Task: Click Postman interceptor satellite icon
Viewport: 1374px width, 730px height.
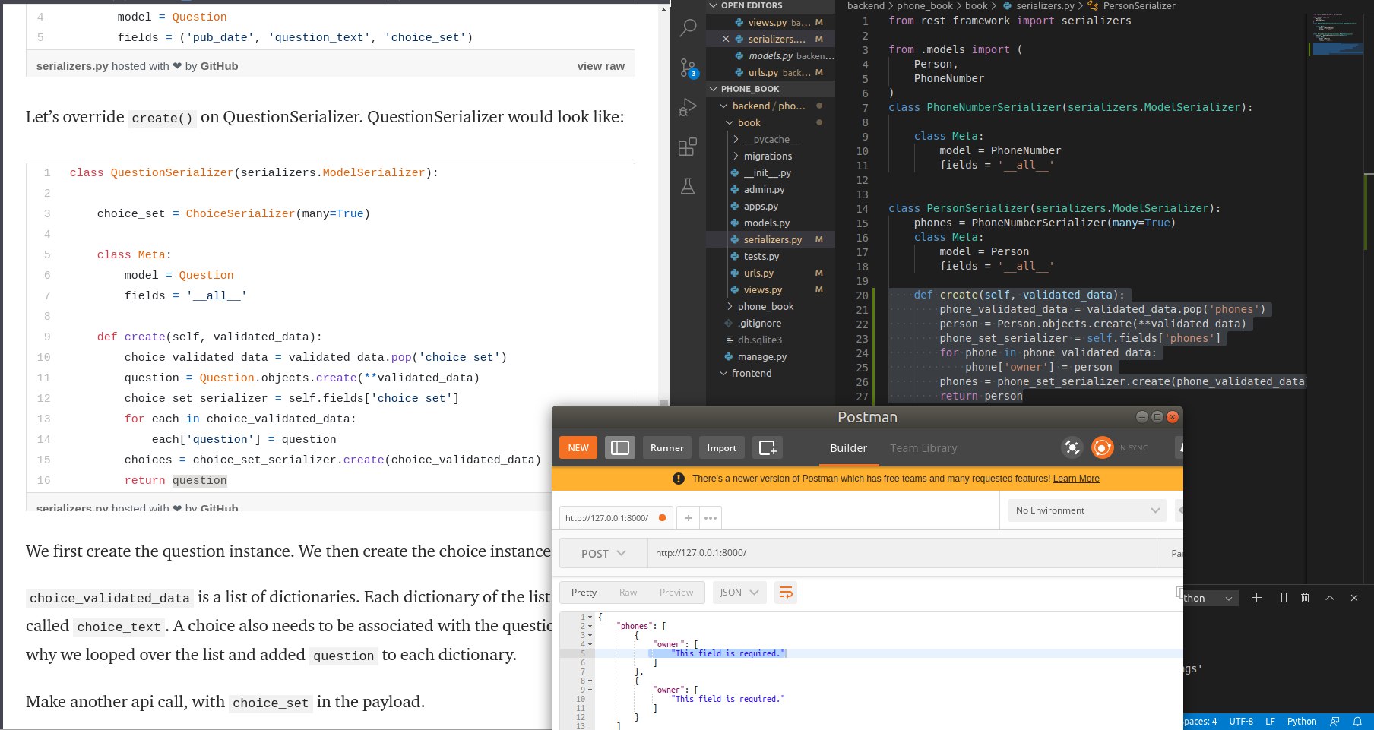Action: click(1072, 447)
